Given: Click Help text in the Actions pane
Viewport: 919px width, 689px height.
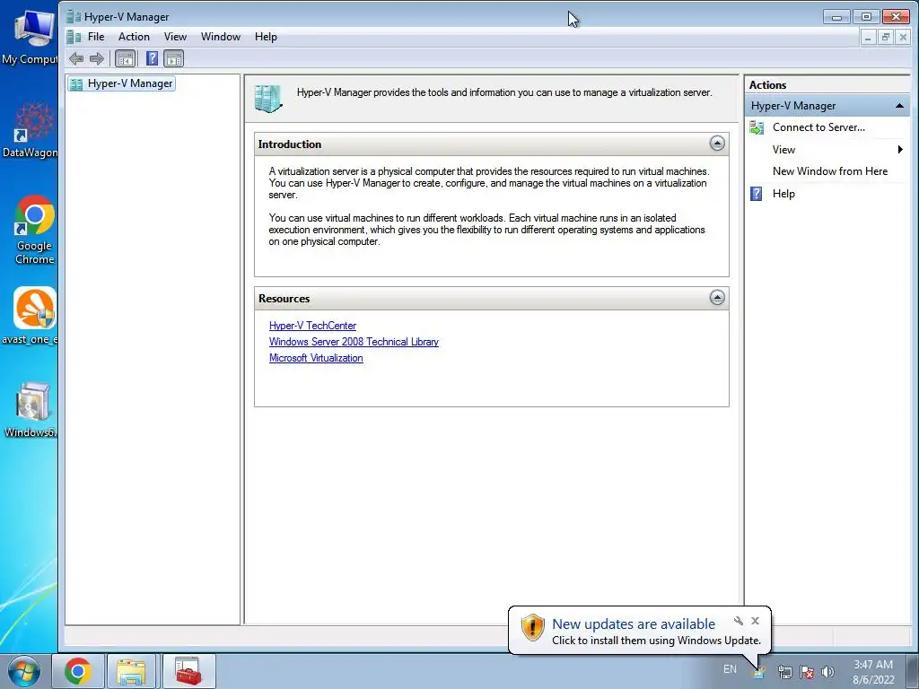Looking at the screenshot, I should point(783,194).
